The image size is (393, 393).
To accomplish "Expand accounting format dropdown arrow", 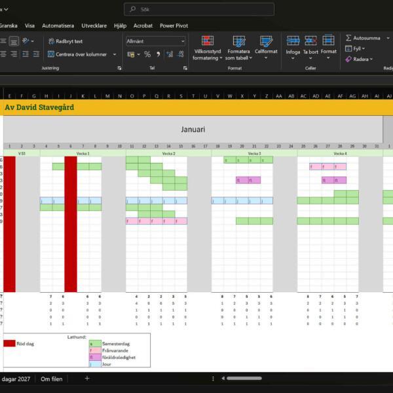I will point(138,54).
